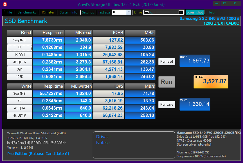Click the 67,168.81 IOPS value

pyautogui.click(x=109, y=62)
